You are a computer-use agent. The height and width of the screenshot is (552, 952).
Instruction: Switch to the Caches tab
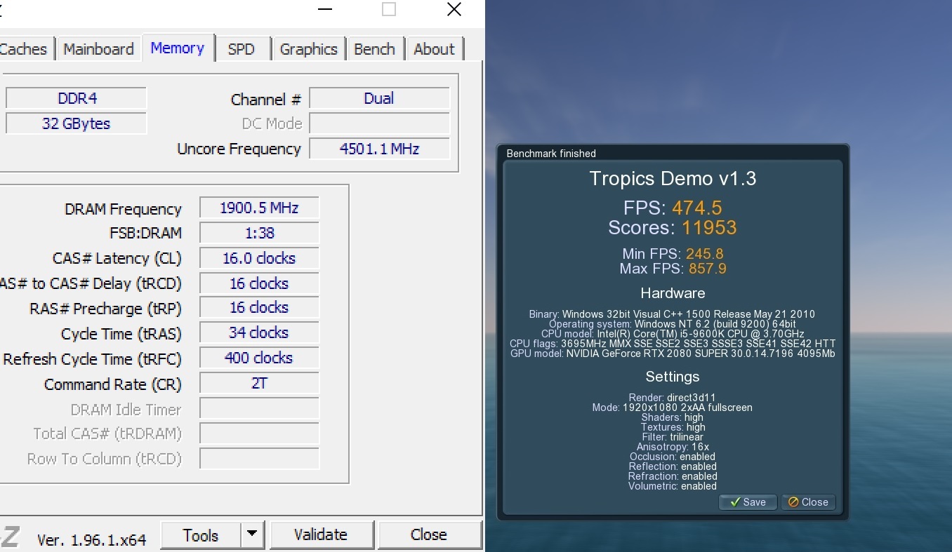pos(25,49)
